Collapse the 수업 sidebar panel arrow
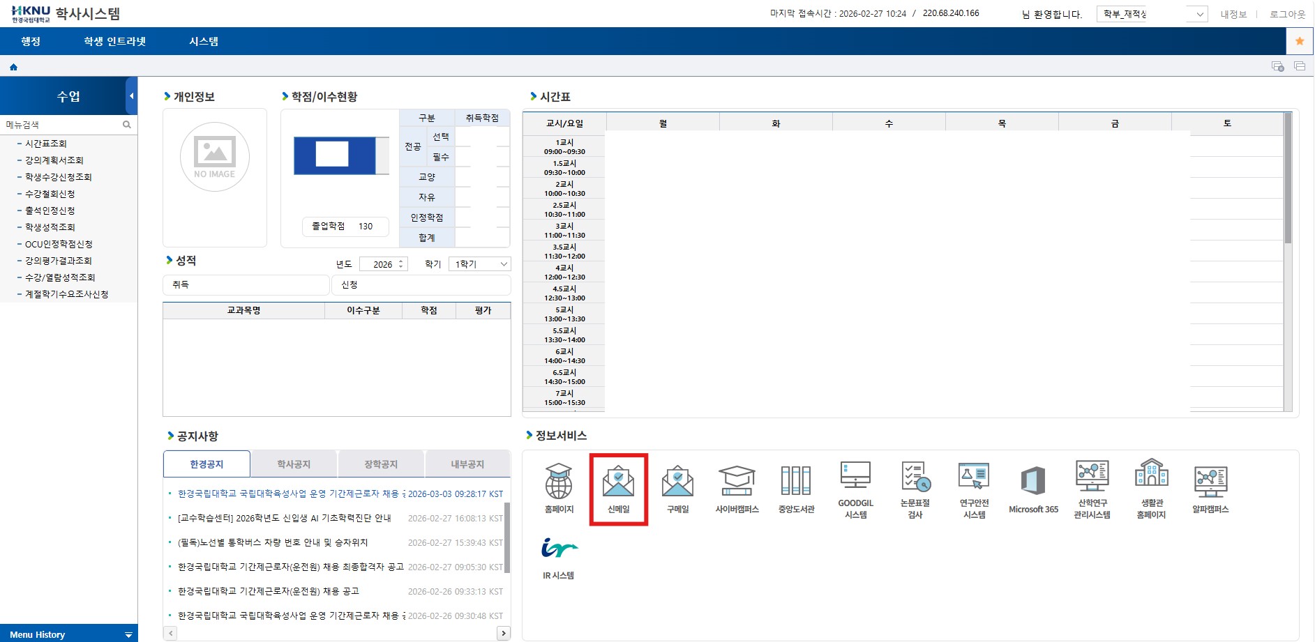Image resolution: width=1315 pixels, height=642 pixels. [131, 96]
